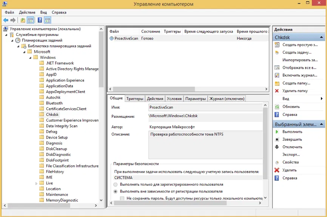Click the ProactiveScan task clock icon
Viewport: 327px width, 217px height.
coord(111,38)
